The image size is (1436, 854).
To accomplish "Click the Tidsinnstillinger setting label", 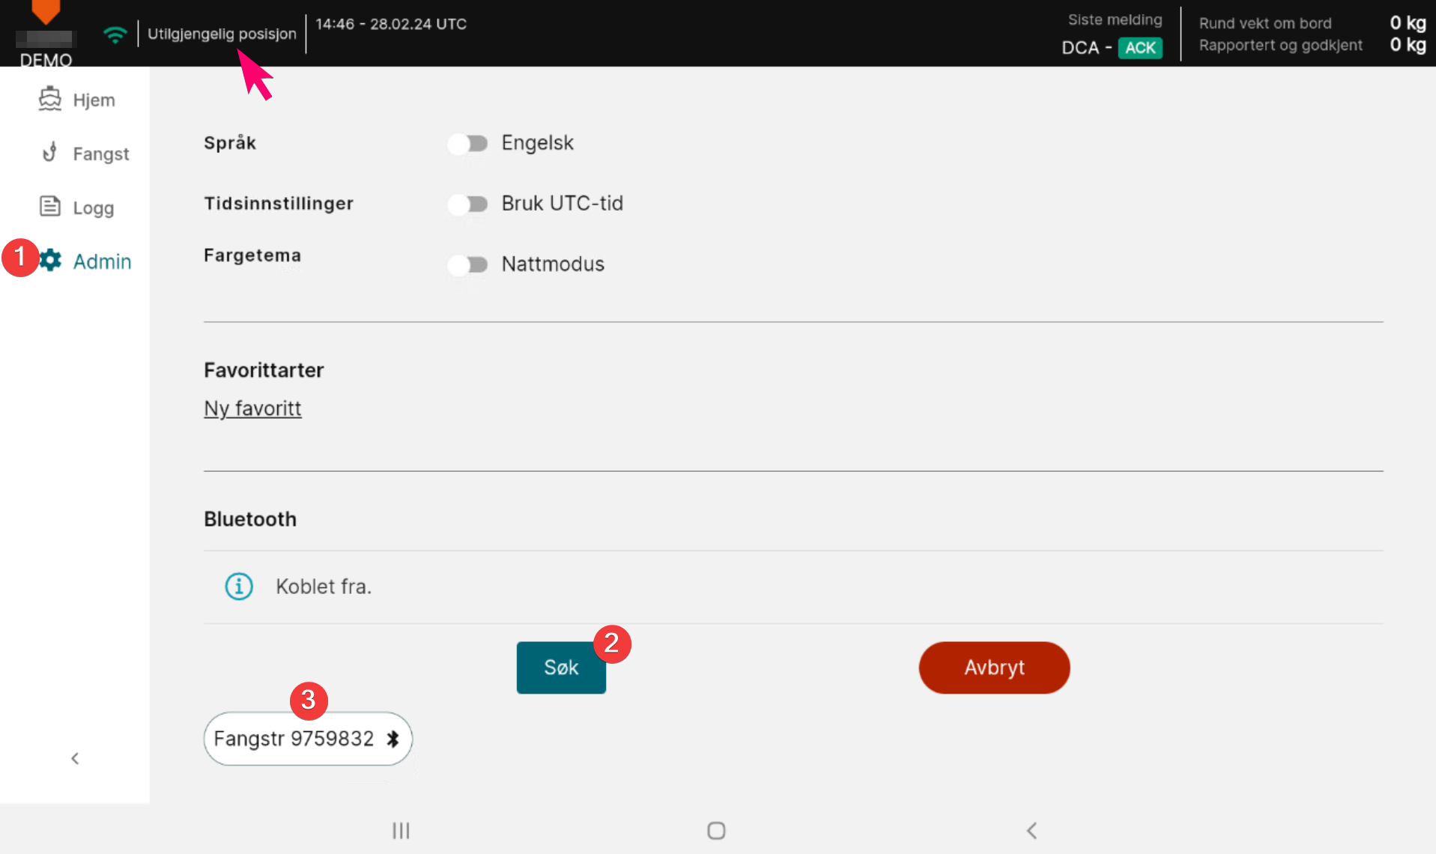I will [x=279, y=203].
